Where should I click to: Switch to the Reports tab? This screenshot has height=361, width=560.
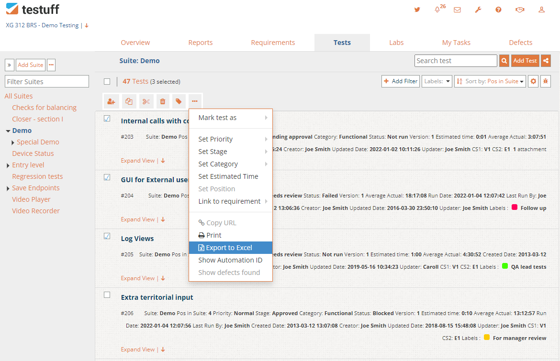pos(201,43)
